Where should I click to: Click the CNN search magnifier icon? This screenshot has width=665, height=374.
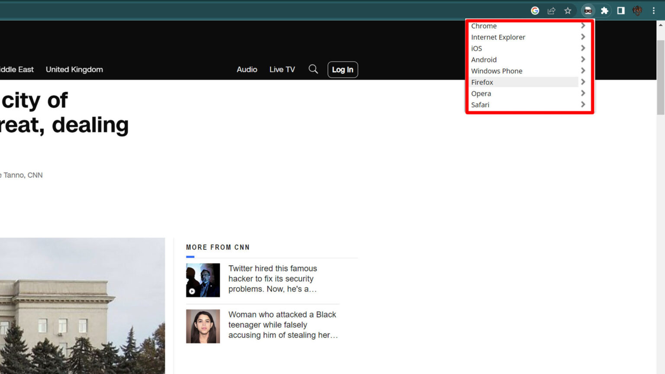click(x=313, y=69)
